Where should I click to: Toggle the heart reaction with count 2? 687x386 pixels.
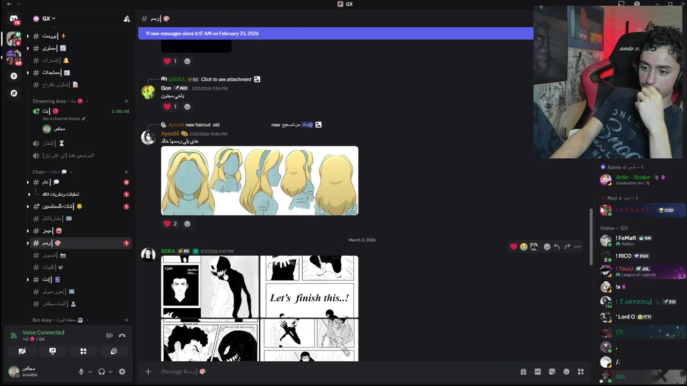pos(170,224)
